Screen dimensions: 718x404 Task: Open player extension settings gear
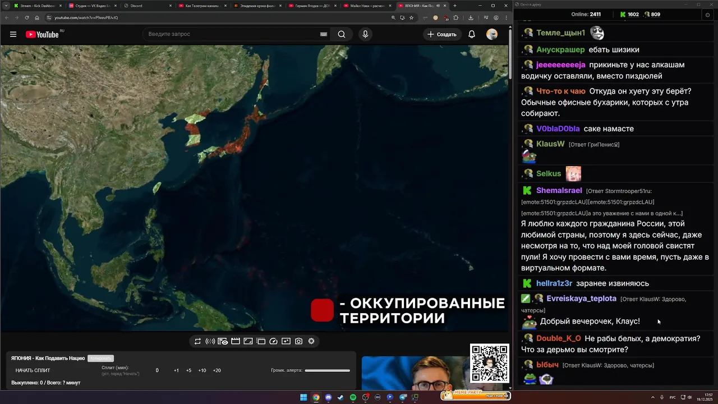(311, 341)
